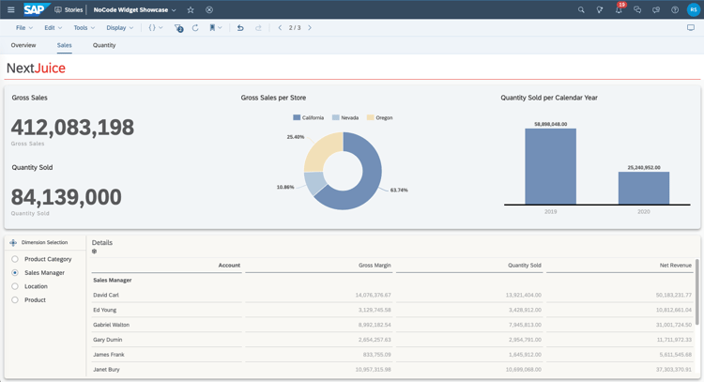Open the lightbulb insights icon

click(600, 9)
